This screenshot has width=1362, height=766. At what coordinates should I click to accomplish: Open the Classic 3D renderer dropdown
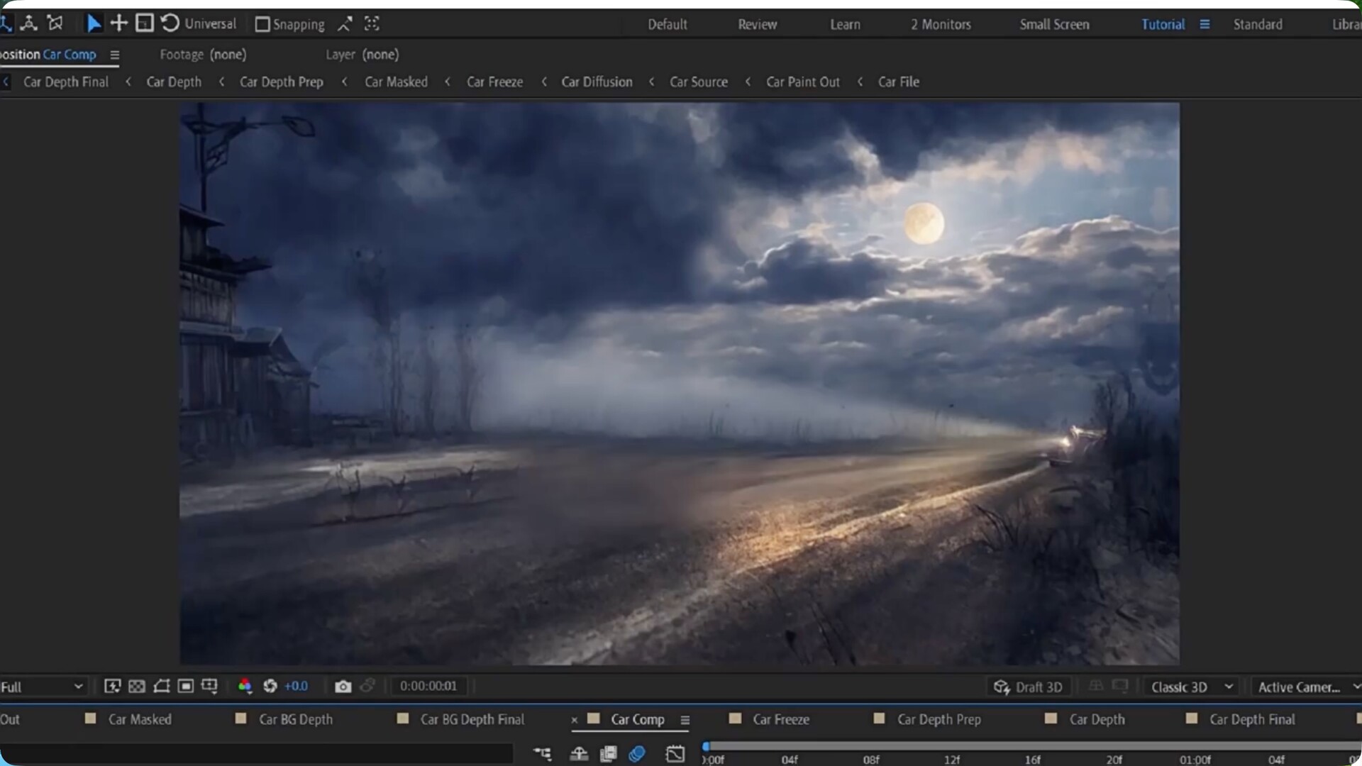[1192, 687]
